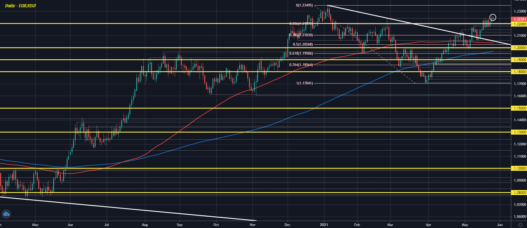Click the Daily - EUR/USD chart title
Screen dimensions: 527x228
point(20,6)
